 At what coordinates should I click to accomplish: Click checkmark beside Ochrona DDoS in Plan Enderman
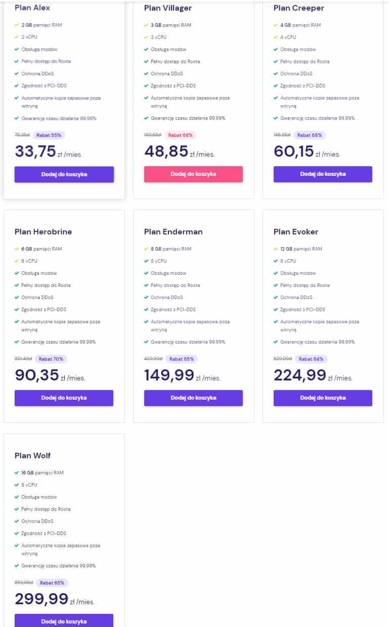click(146, 298)
